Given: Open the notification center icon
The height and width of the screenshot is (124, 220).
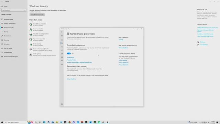Looking at the screenshot, I should click(x=217, y=122).
